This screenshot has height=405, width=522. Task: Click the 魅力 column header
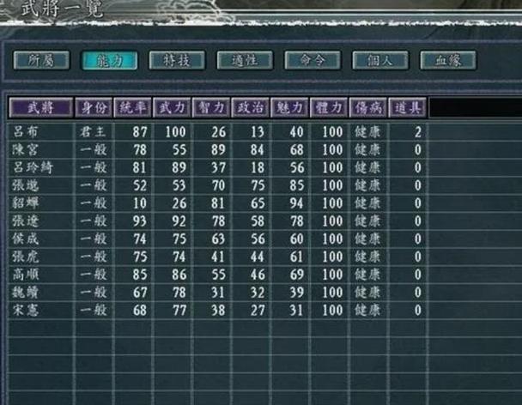(x=288, y=107)
